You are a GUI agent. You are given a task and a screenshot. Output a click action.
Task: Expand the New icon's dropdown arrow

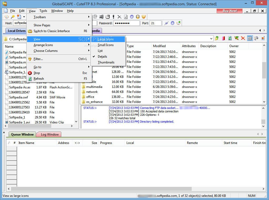[24, 17]
